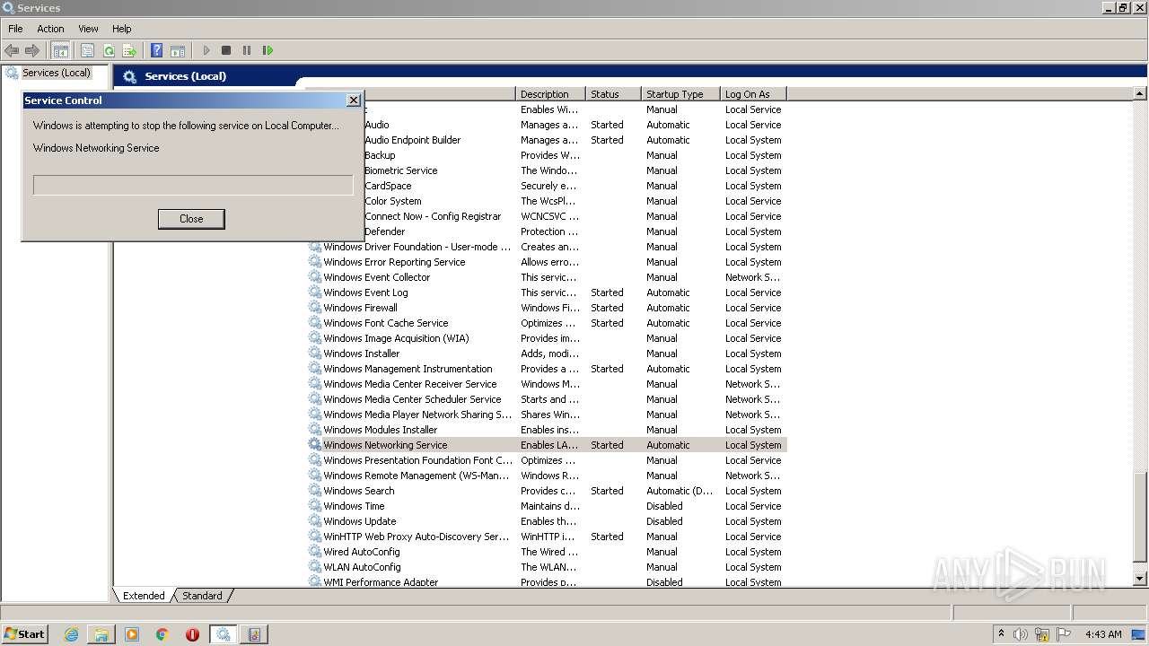Open the Help menu
This screenshot has height=646, width=1149.
(x=122, y=29)
